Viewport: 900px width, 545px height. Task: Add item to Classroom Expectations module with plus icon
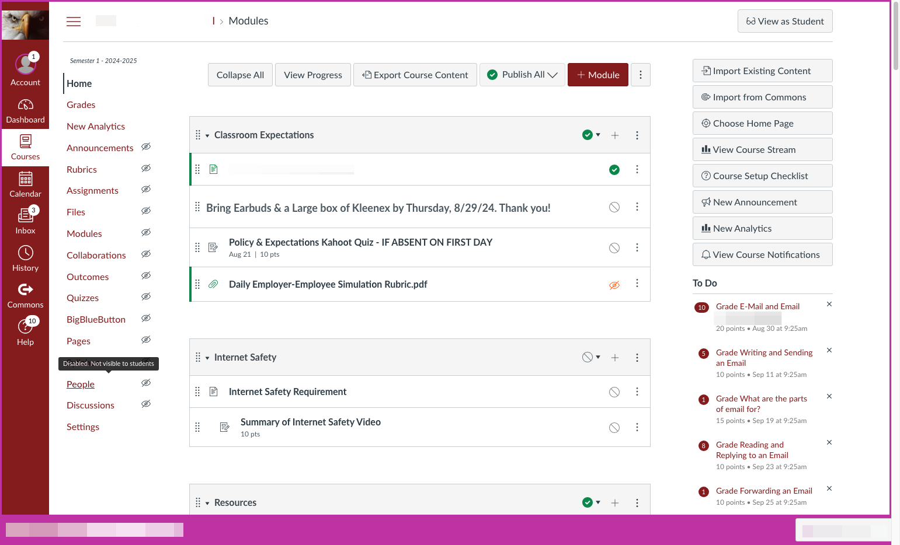click(615, 135)
